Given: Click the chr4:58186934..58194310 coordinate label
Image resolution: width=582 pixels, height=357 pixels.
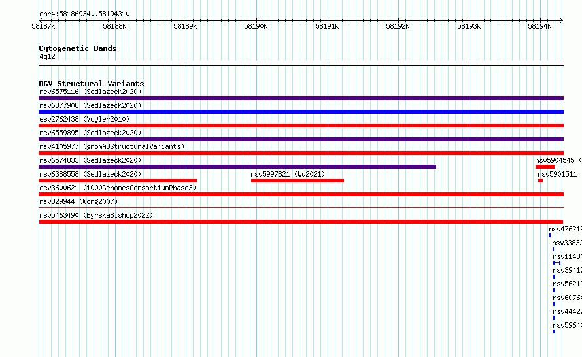Looking at the screenshot, I should tap(84, 14).
